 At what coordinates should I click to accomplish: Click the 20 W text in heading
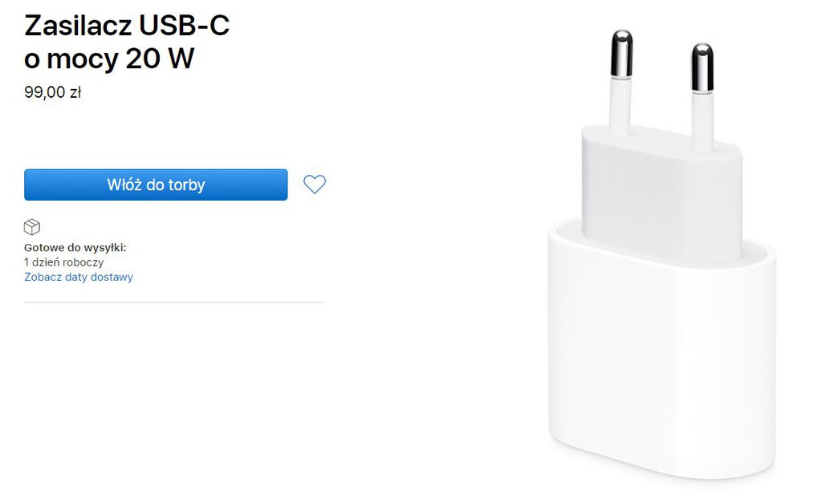click(160, 58)
